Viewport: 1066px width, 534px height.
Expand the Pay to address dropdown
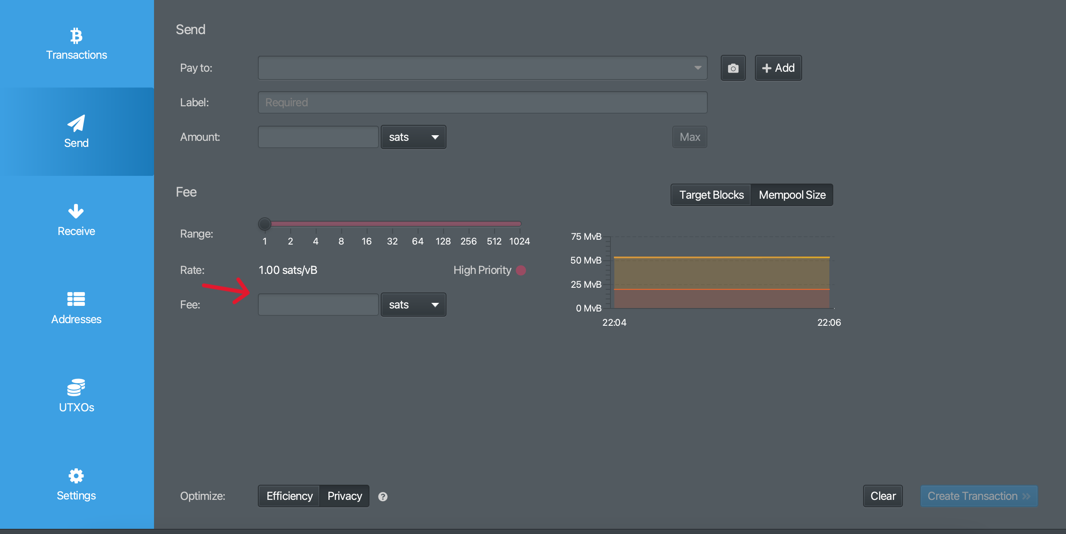point(697,68)
